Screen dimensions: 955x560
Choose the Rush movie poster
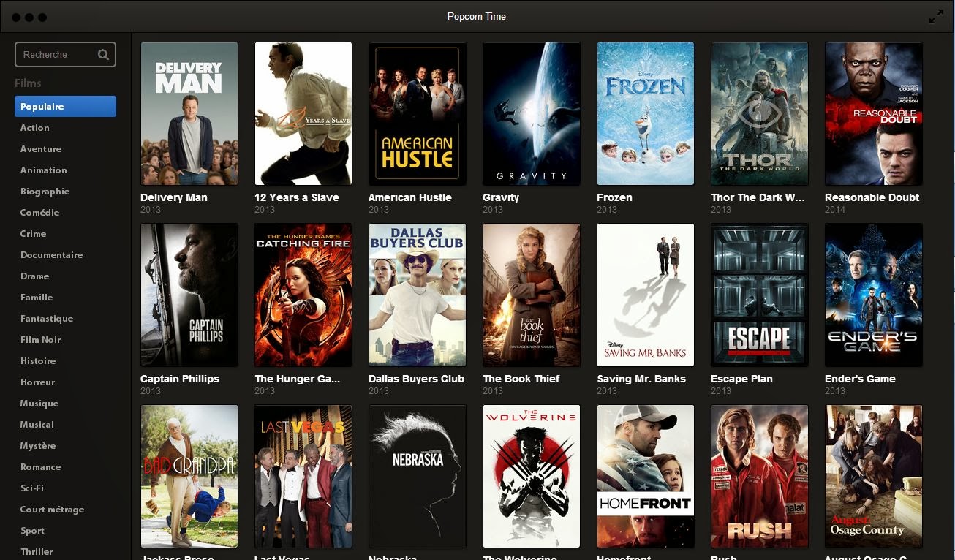pyautogui.click(x=760, y=476)
